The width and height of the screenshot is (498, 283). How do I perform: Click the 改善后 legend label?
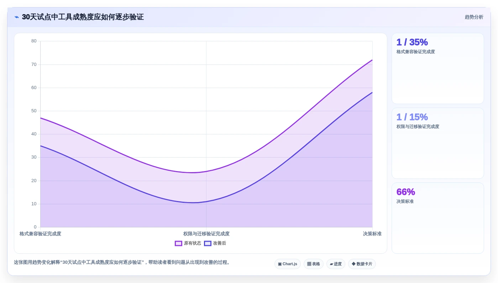pos(220,243)
